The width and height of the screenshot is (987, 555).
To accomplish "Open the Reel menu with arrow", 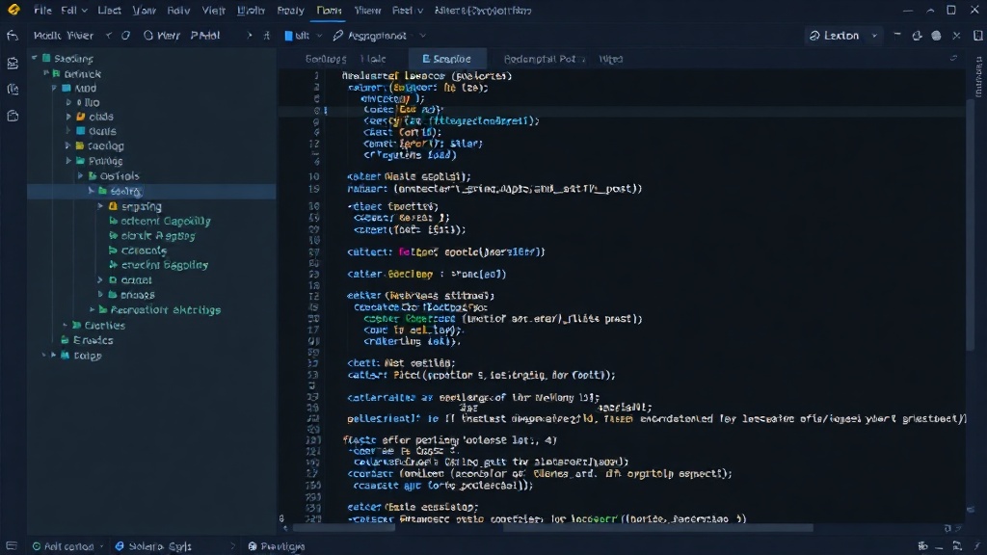I will tap(408, 10).
